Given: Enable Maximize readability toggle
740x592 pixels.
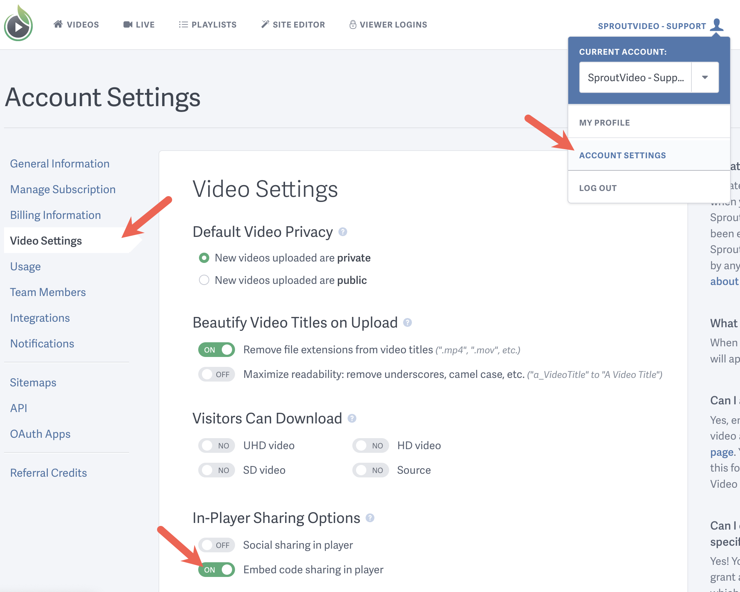Looking at the screenshot, I should (x=217, y=374).
